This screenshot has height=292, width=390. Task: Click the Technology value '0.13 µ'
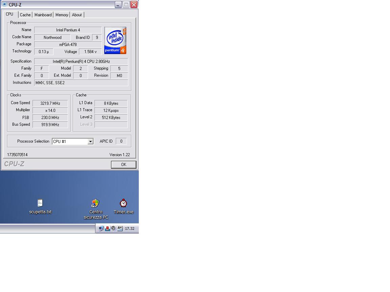[44, 52]
